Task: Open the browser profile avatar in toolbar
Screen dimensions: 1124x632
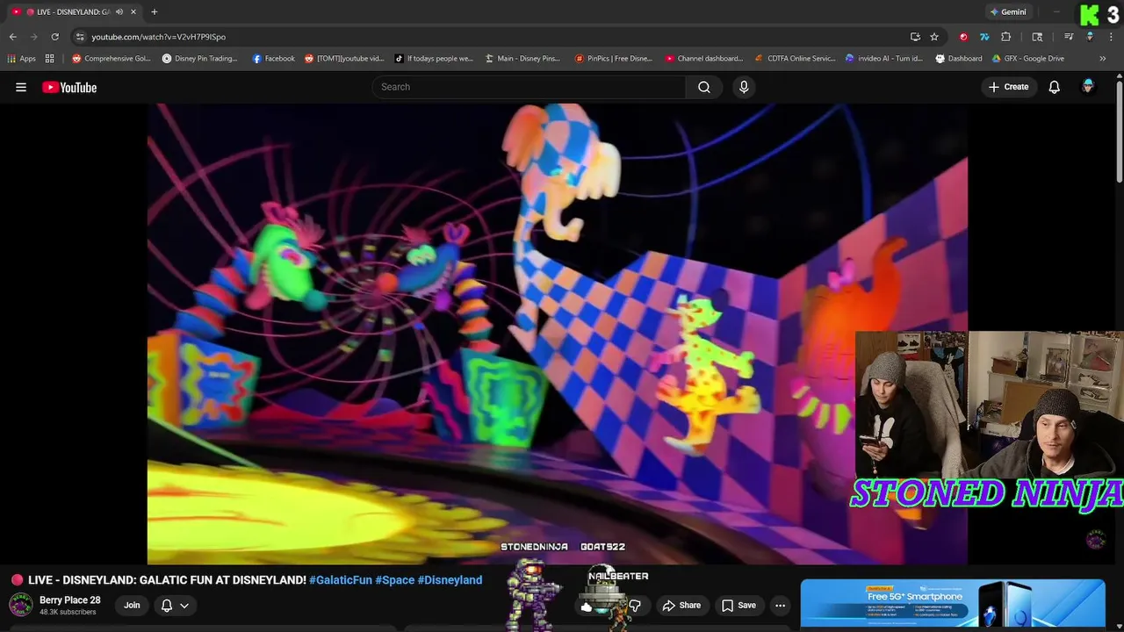Action: click(1090, 37)
